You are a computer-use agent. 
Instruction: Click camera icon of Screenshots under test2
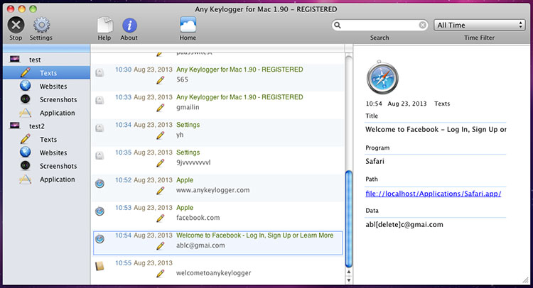25,165
